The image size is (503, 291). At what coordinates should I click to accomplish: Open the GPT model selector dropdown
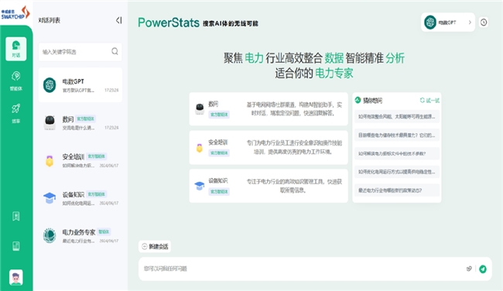click(448, 22)
